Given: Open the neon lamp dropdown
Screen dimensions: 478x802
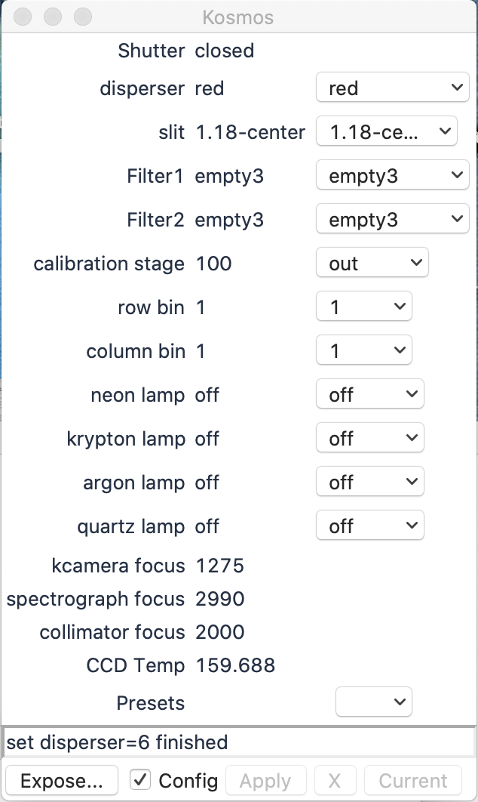Looking at the screenshot, I should (x=369, y=395).
